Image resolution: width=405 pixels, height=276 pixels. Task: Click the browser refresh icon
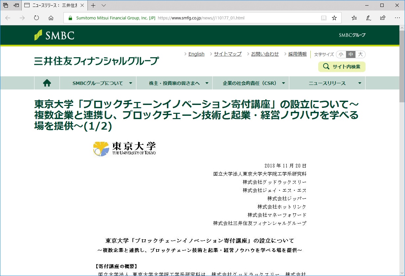pyautogui.click(x=36, y=18)
